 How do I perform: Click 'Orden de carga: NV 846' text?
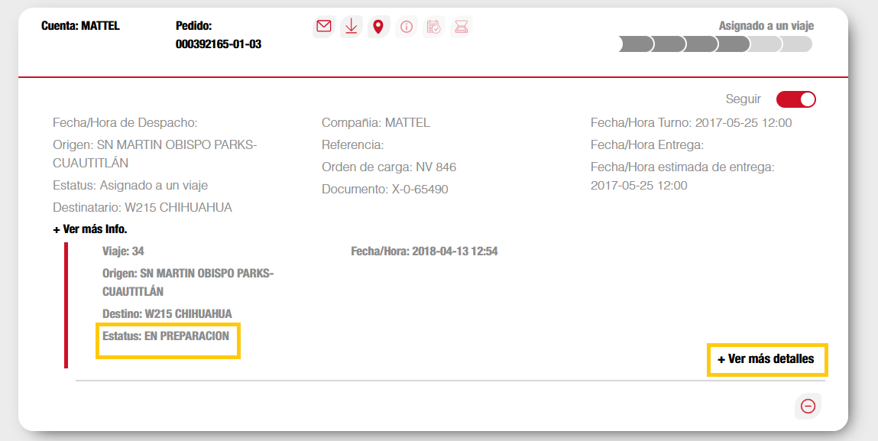point(388,167)
